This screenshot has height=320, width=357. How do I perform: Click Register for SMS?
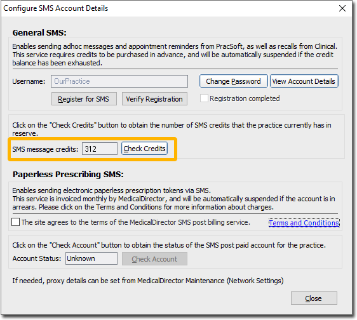point(84,99)
